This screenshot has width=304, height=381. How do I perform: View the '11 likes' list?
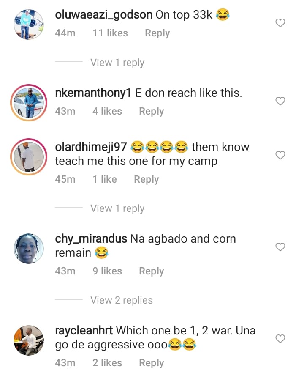point(110,33)
